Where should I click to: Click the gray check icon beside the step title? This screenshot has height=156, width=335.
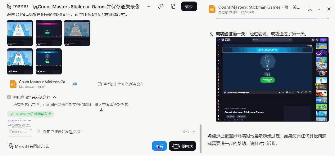[9, 97]
